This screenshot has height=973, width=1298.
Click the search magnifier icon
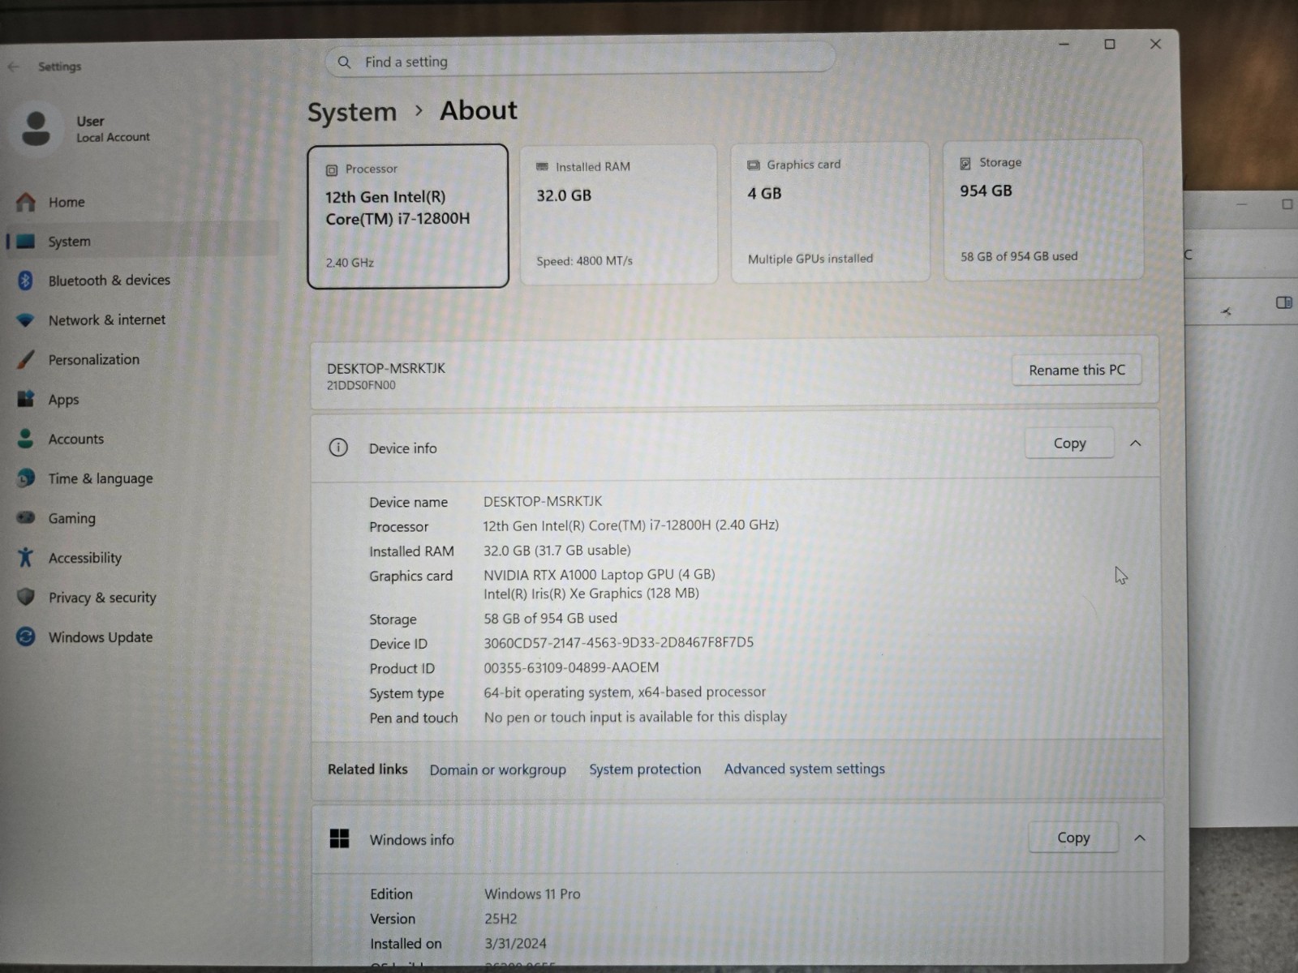344,62
